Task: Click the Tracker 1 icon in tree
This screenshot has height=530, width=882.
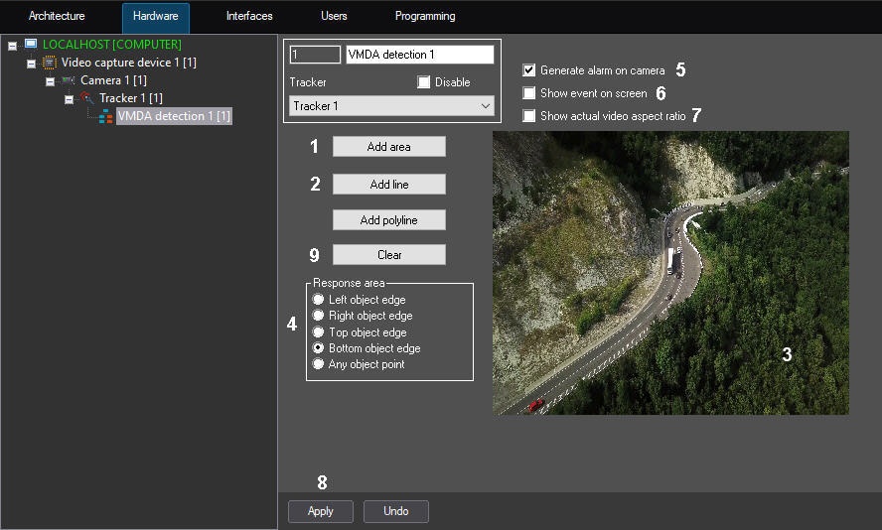Action: click(87, 98)
